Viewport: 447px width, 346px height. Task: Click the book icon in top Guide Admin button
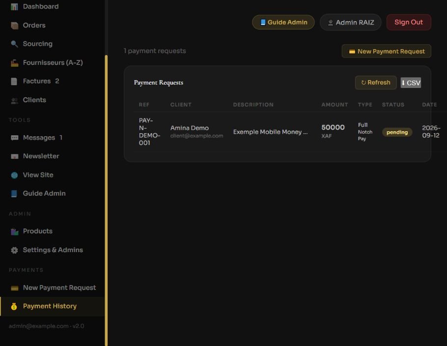pyautogui.click(x=263, y=22)
